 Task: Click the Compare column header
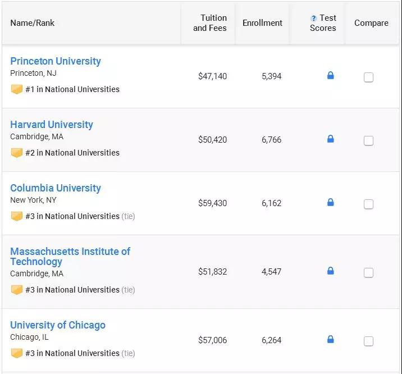tap(371, 23)
